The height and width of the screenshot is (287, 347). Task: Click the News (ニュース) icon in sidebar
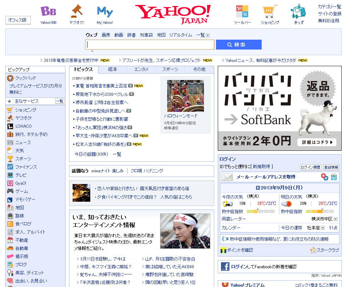pyautogui.click(x=10, y=143)
